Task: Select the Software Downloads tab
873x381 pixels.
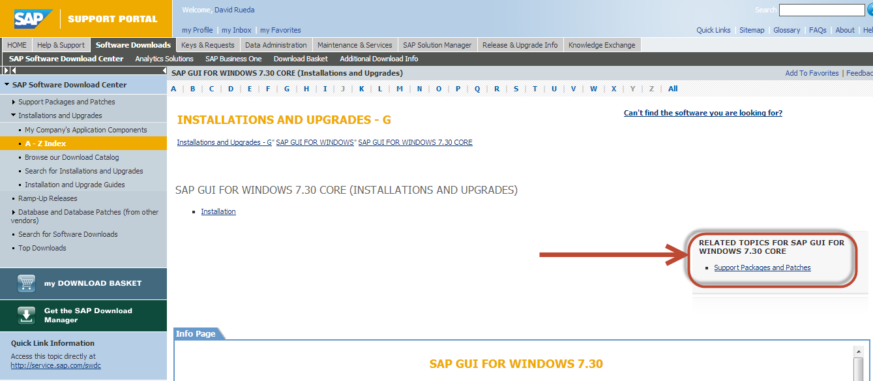Action: (133, 45)
